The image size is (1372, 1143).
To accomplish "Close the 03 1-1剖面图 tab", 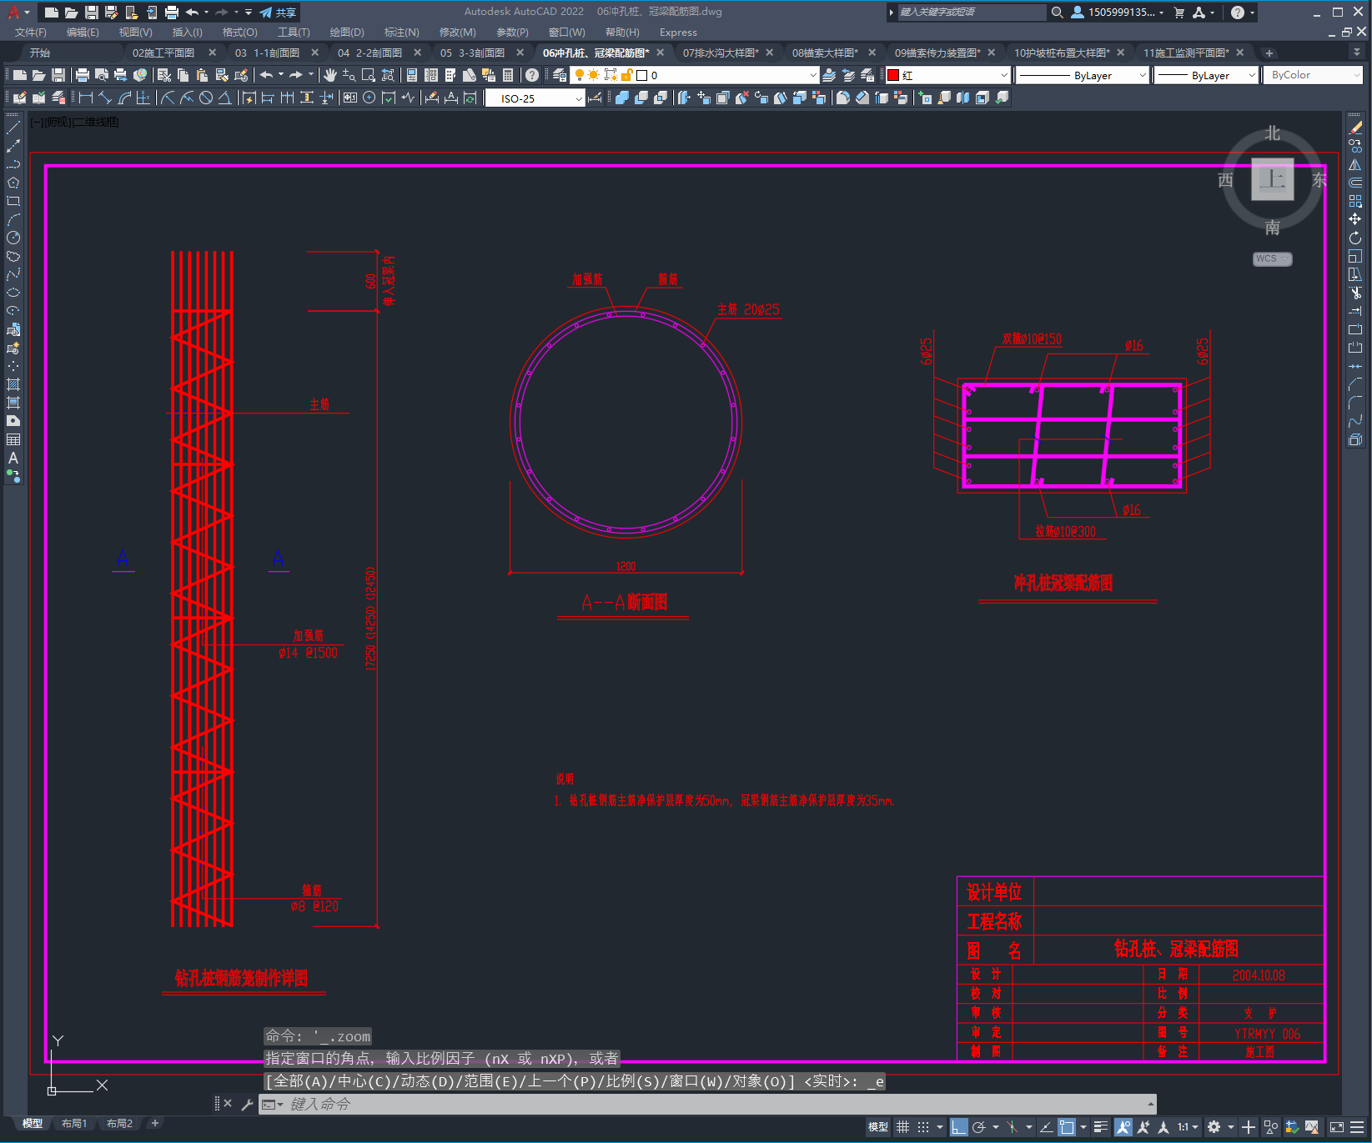I will 315,53.
